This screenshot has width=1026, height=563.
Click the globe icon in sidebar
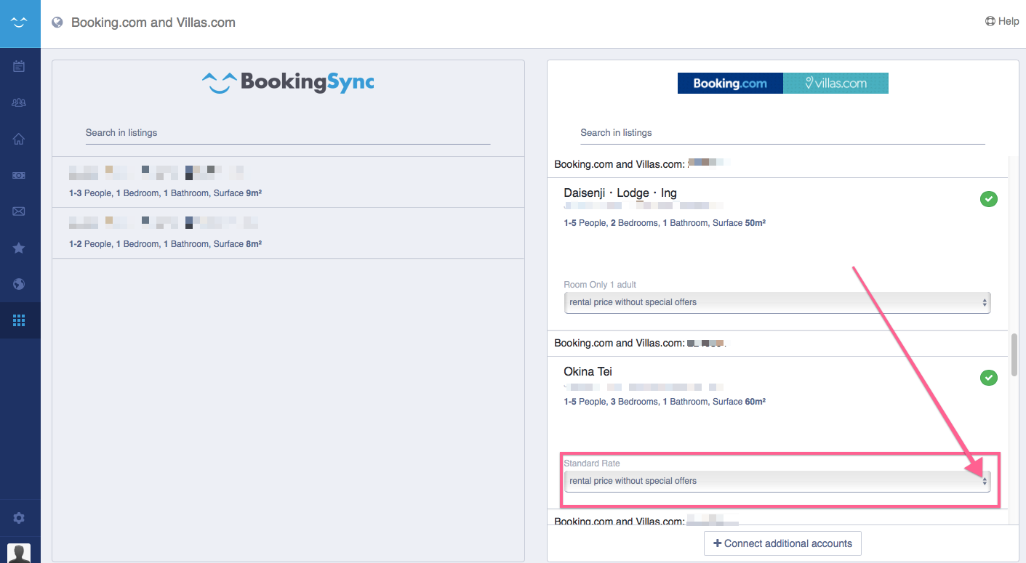coord(20,284)
